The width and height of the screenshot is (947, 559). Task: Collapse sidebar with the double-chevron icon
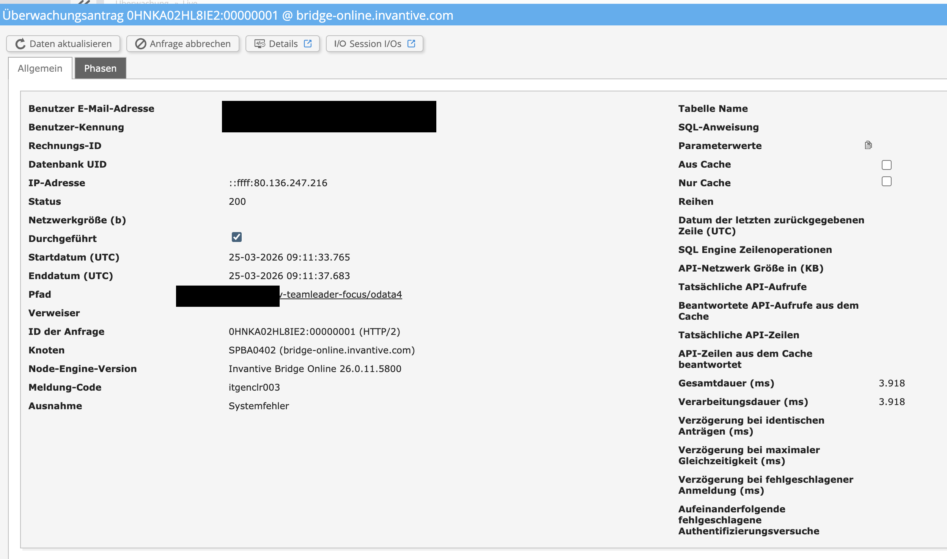(83, 2)
